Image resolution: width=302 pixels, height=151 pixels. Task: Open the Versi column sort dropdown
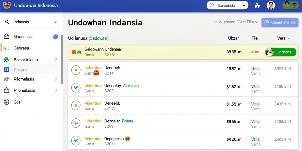click(x=283, y=38)
